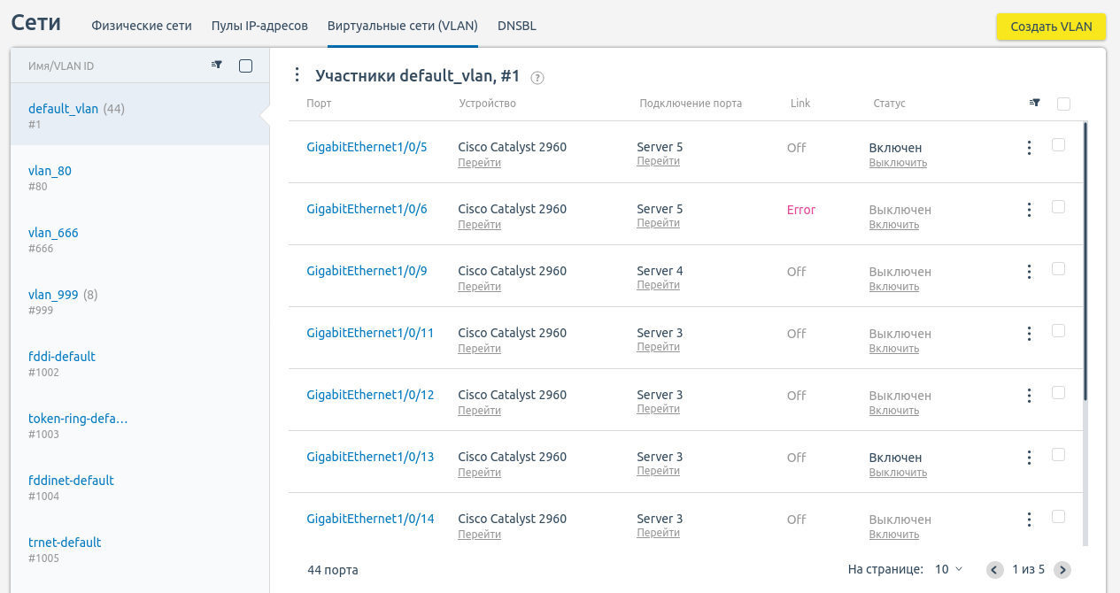Open filter icon in the VLAN list header
This screenshot has height=593, width=1120.
coord(217,65)
